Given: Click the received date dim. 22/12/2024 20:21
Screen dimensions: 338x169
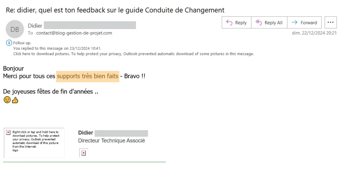Looking at the screenshot, I should [314, 33].
